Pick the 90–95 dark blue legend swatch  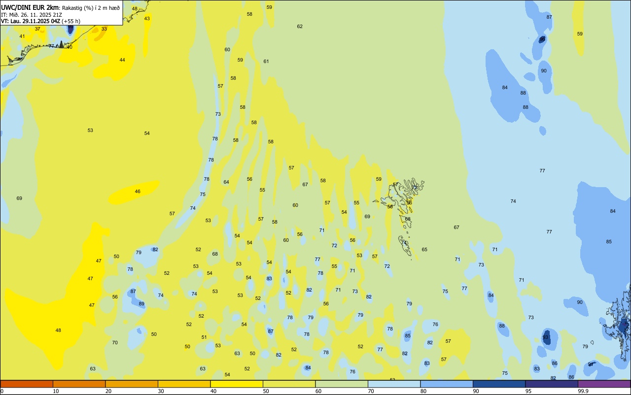tap(499, 384)
